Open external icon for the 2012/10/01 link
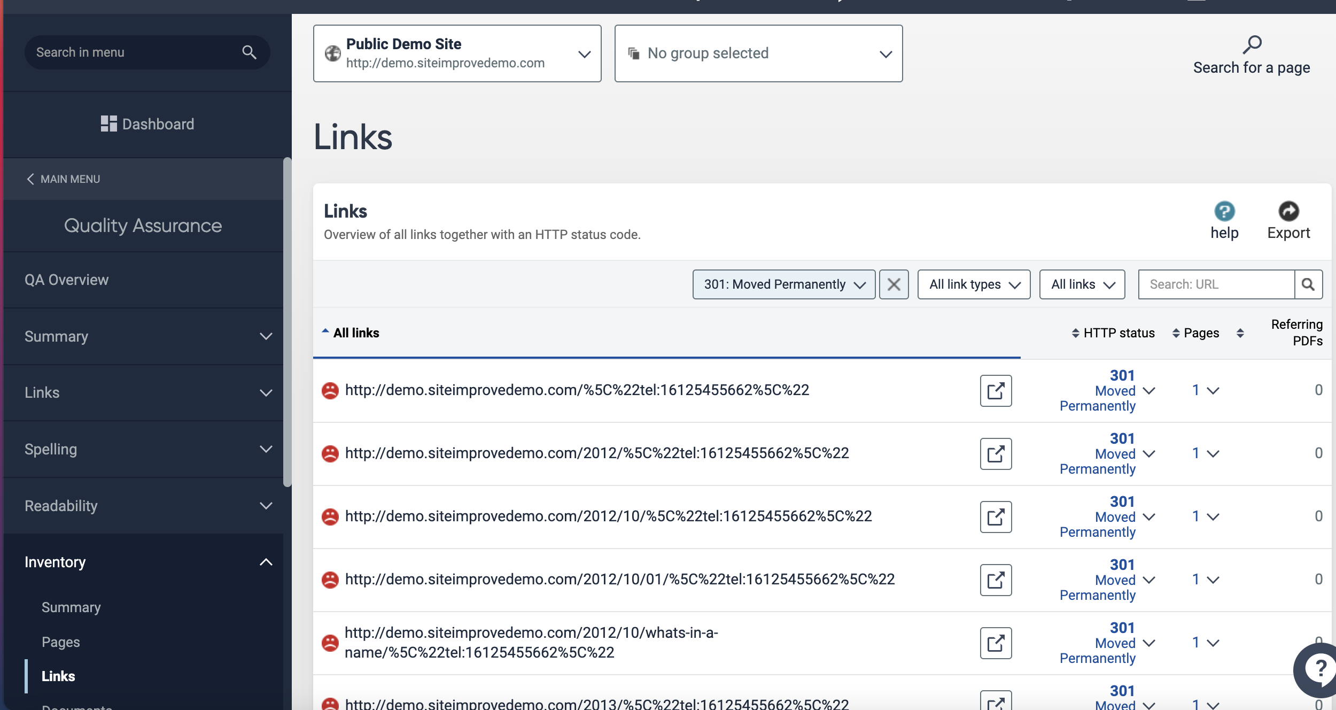This screenshot has width=1336, height=710. point(996,580)
